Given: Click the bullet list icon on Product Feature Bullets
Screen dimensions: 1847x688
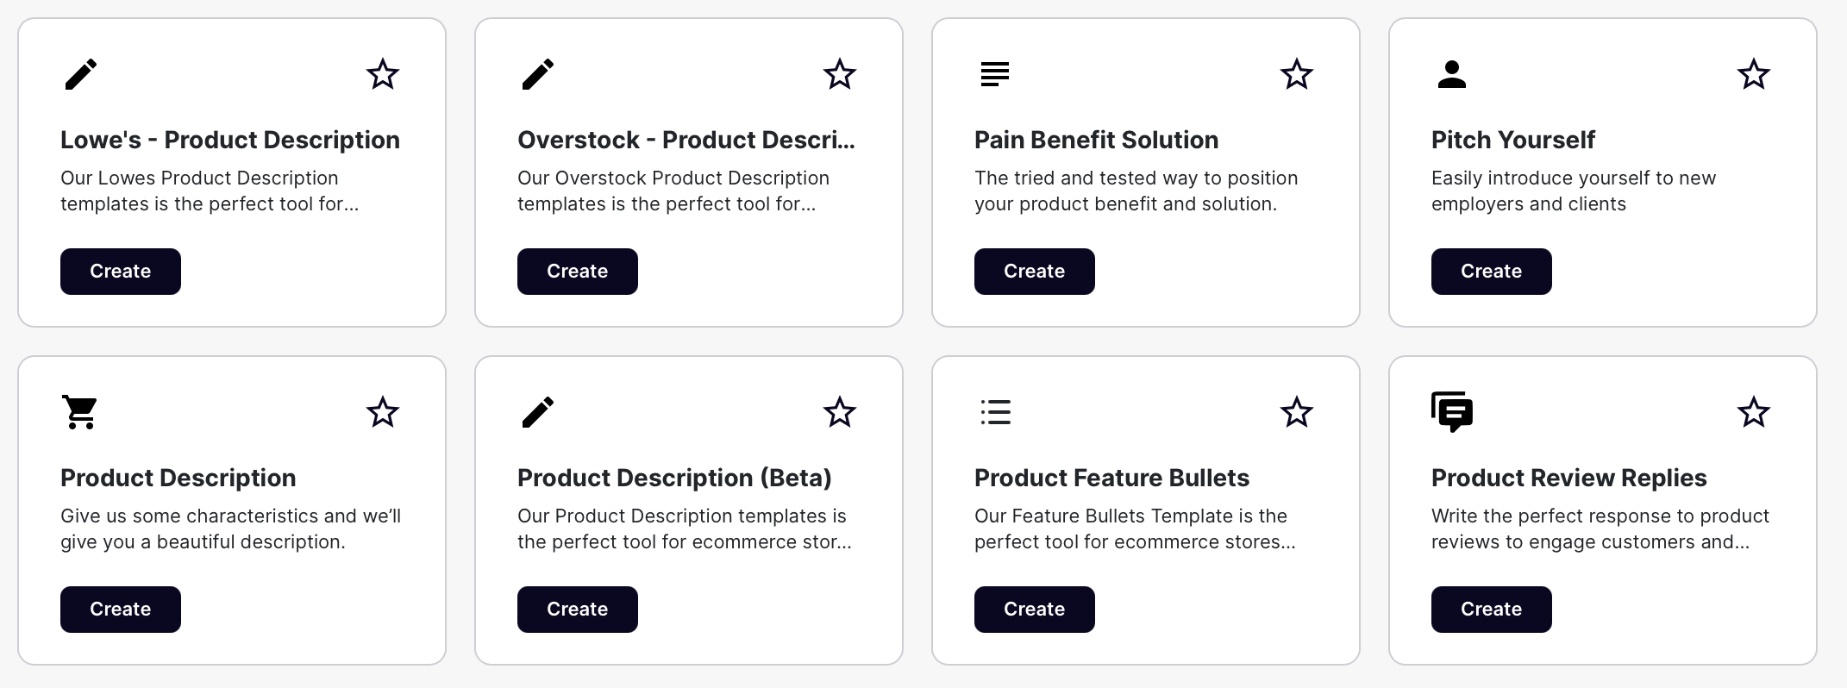Looking at the screenshot, I should (995, 412).
